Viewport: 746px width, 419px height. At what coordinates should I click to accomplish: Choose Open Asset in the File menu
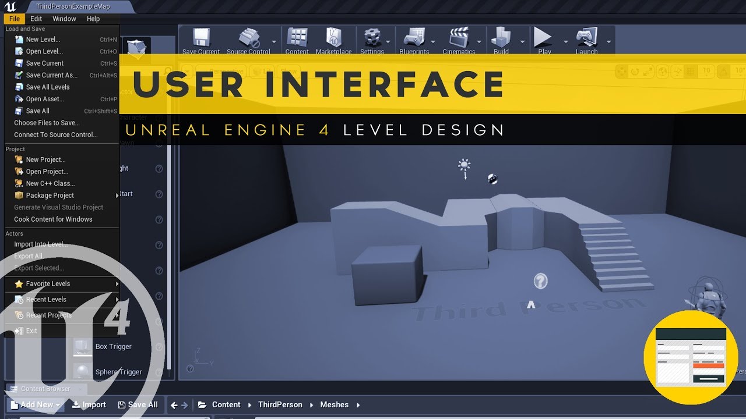click(61, 99)
